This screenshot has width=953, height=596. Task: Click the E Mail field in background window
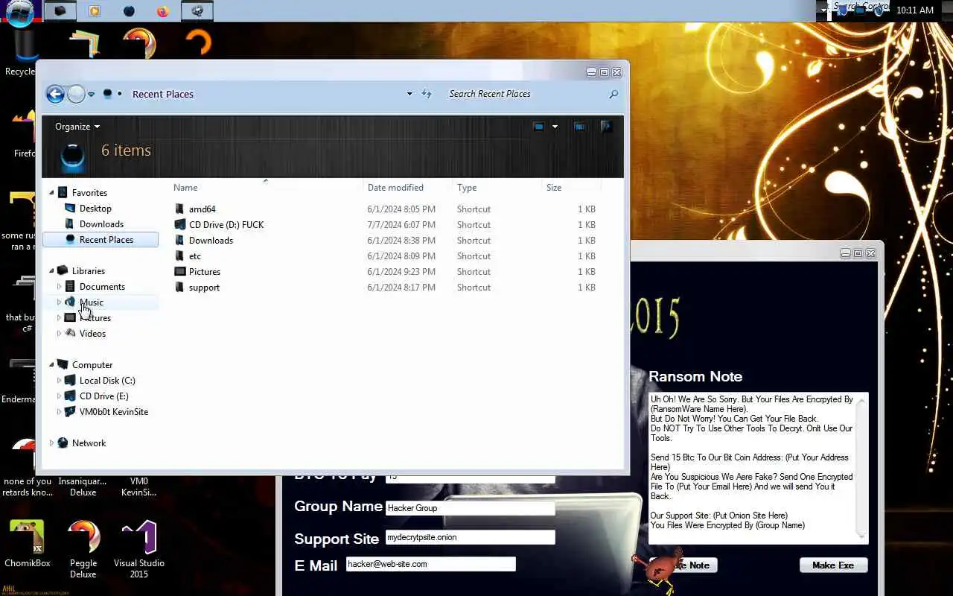(x=430, y=564)
